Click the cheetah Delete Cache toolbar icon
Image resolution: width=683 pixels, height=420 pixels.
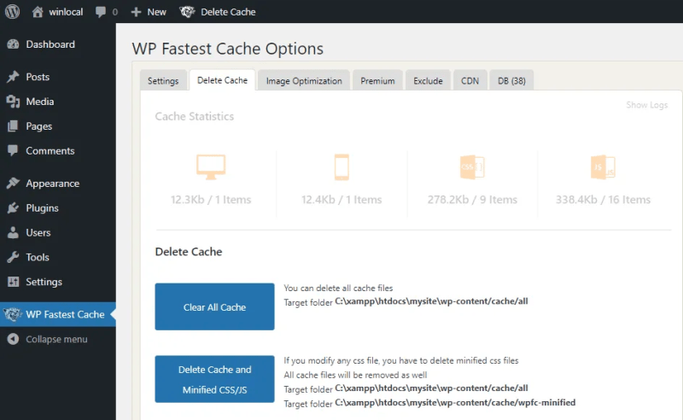click(x=187, y=12)
